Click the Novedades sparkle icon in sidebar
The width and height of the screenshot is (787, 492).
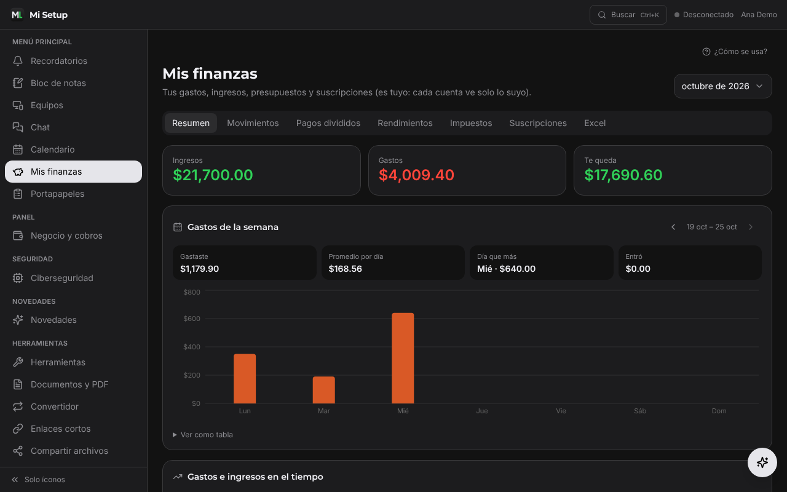[18, 320]
